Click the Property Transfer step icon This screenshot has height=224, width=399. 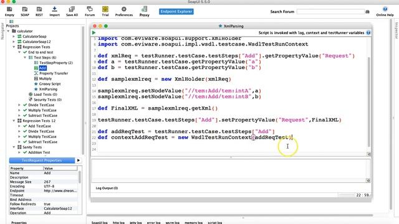pyautogui.click(x=36, y=73)
